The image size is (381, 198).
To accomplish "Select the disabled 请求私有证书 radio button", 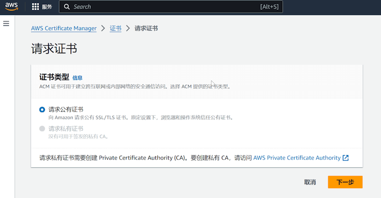I will [42, 129].
